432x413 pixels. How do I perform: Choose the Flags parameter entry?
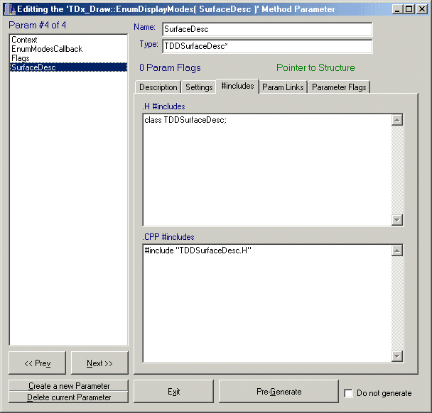pyautogui.click(x=21, y=58)
